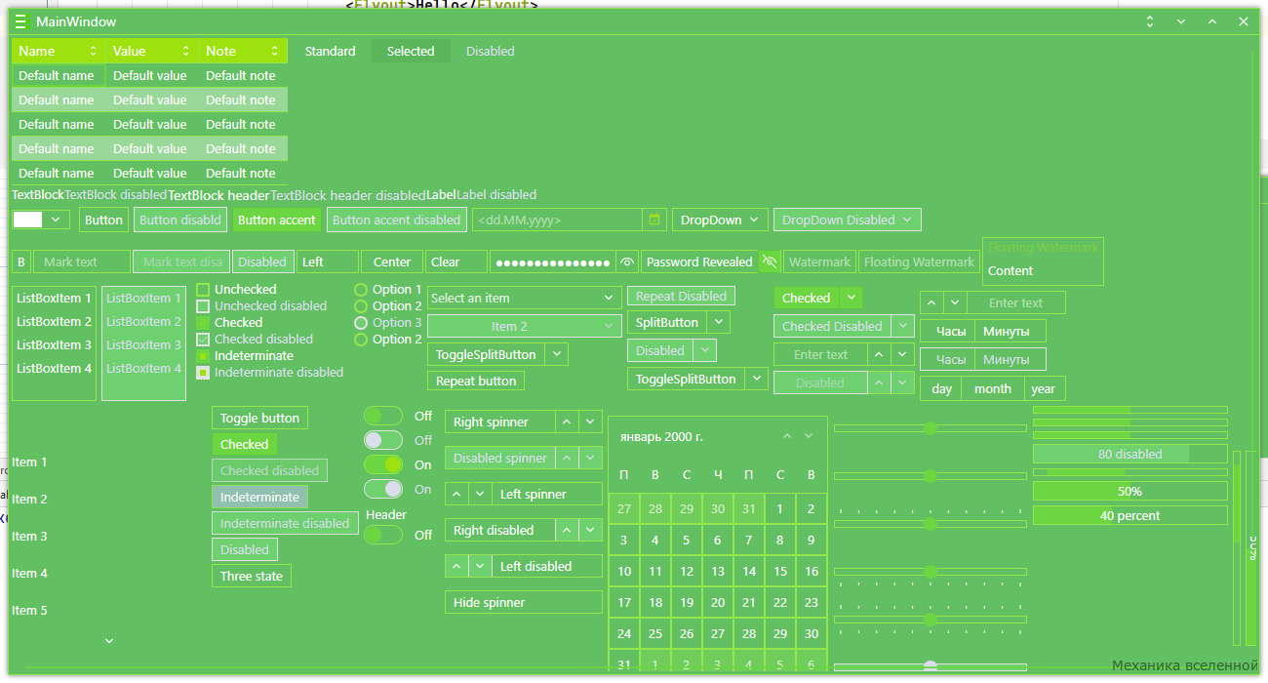
Task: Open the arrow beside the Checked split button
Action: [x=852, y=298]
